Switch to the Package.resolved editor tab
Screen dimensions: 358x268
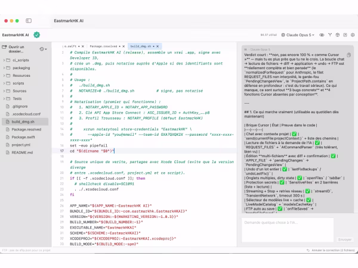(103, 46)
